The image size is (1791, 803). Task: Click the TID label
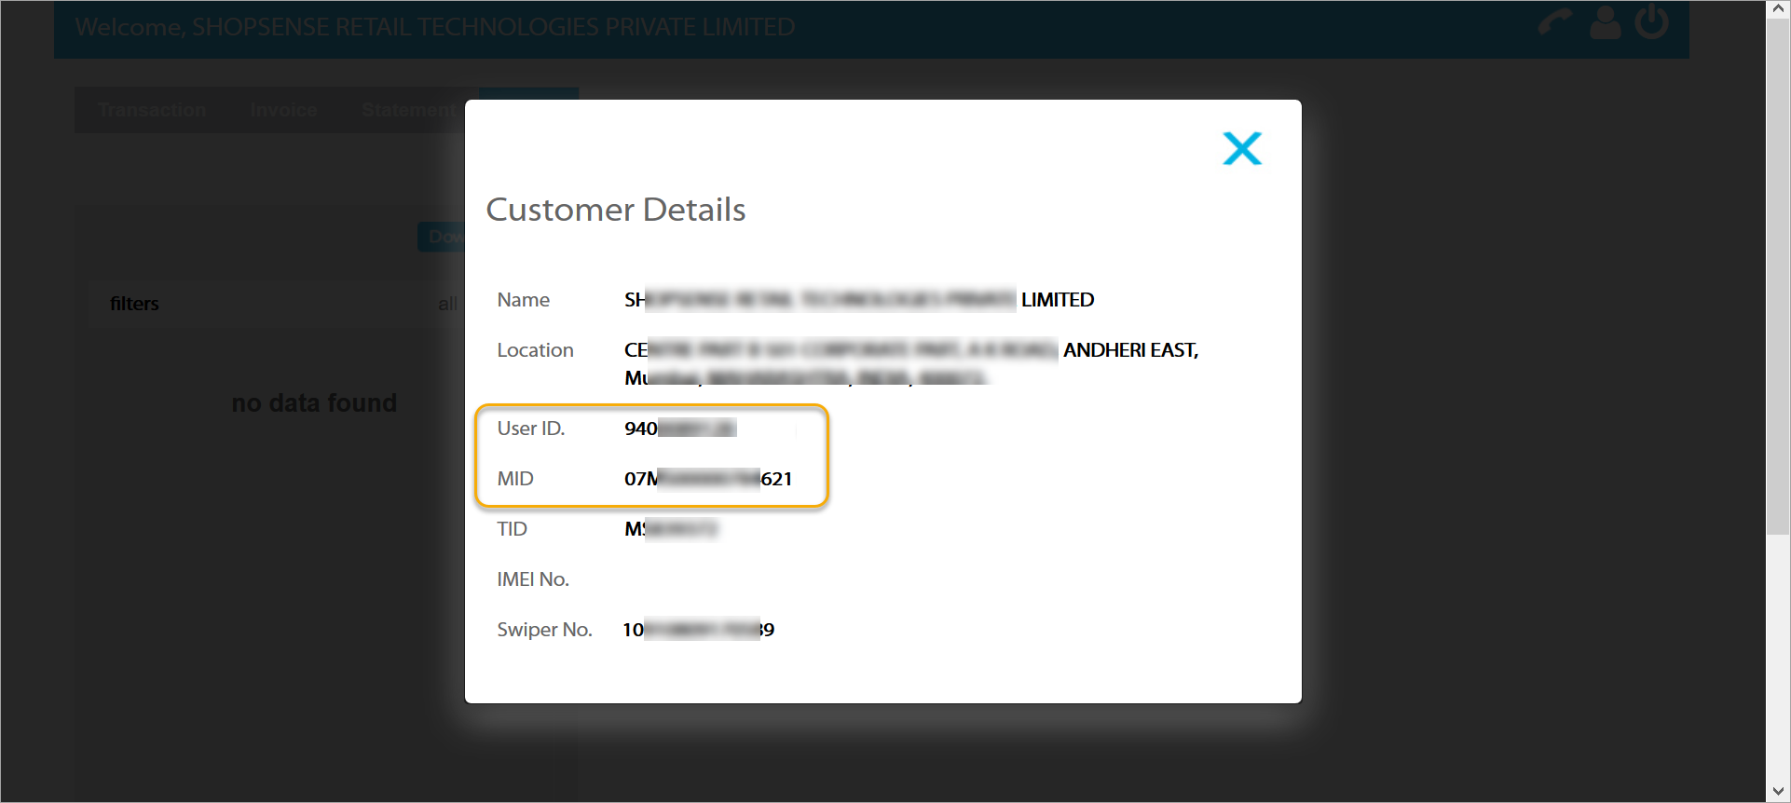click(513, 529)
